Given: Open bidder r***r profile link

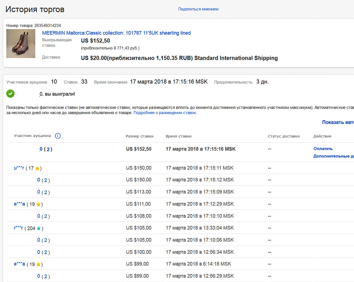Looking at the screenshot, I should (18, 228).
